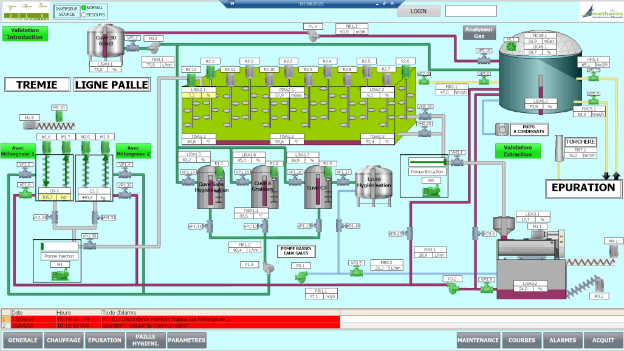Click the VP0.2 valve near Cuve 30
The image size is (624, 351).
pos(133,45)
